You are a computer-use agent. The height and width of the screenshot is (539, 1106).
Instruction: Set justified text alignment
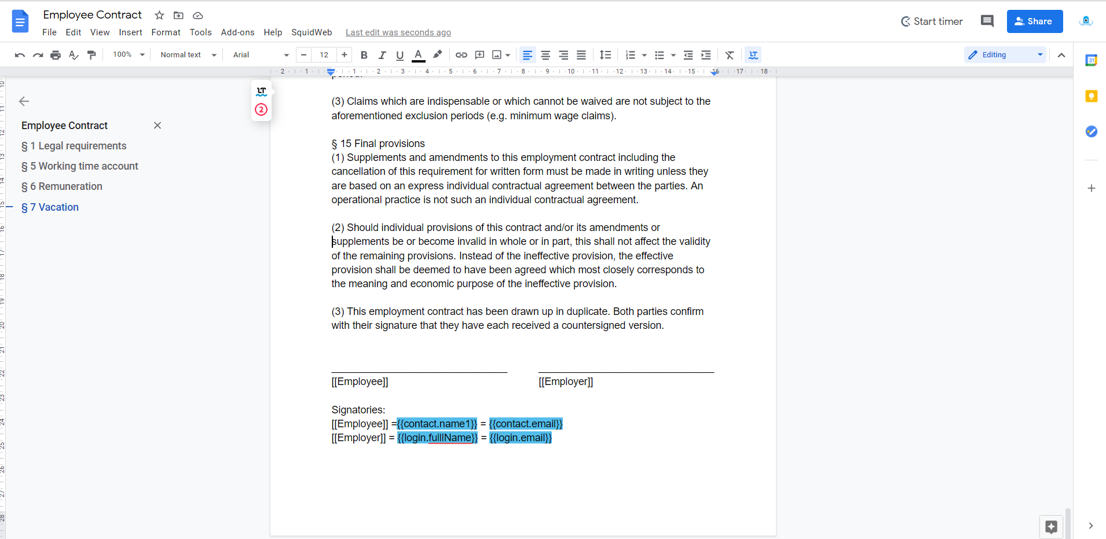click(x=581, y=55)
